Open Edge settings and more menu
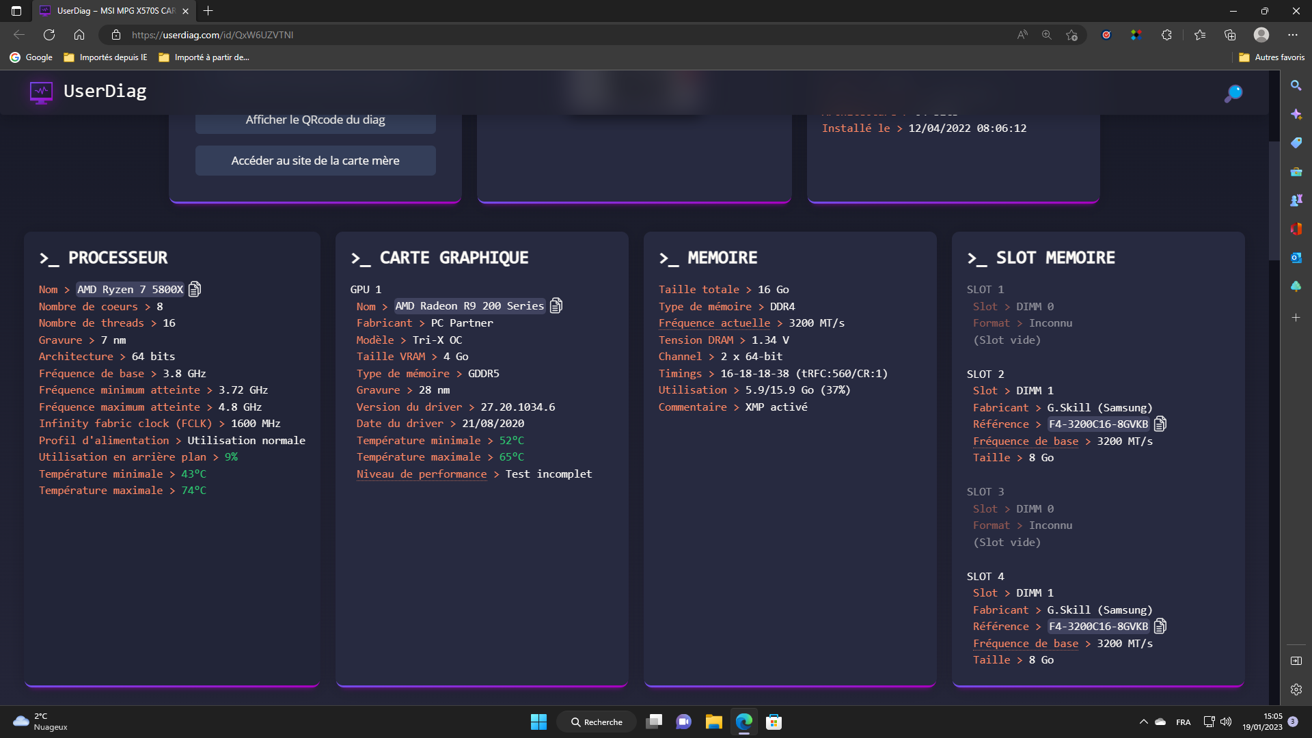The width and height of the screenshot is (1312, 738). coord(1293,35)
